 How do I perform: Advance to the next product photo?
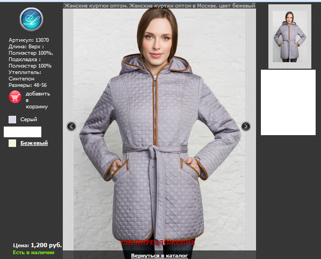tap(246, 126)
